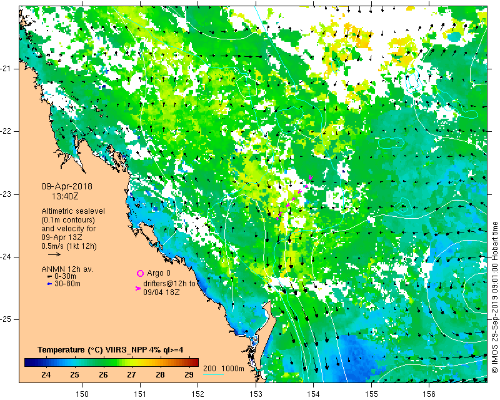Viewport: 500px width, 400px height.
Task: Click the latitude label -21
Action: (6, 69)
